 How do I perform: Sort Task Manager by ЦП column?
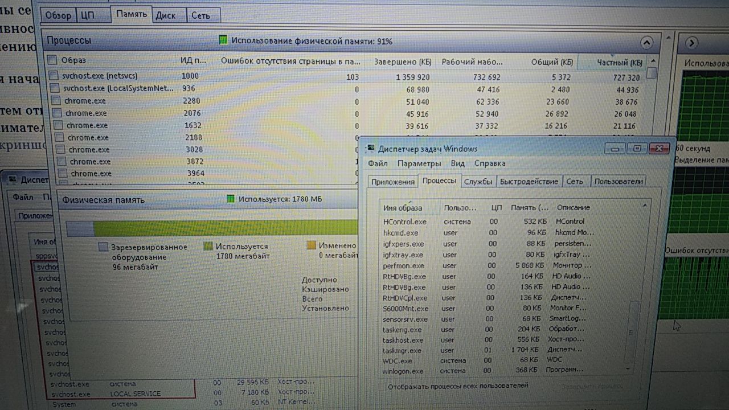(496, 208)
